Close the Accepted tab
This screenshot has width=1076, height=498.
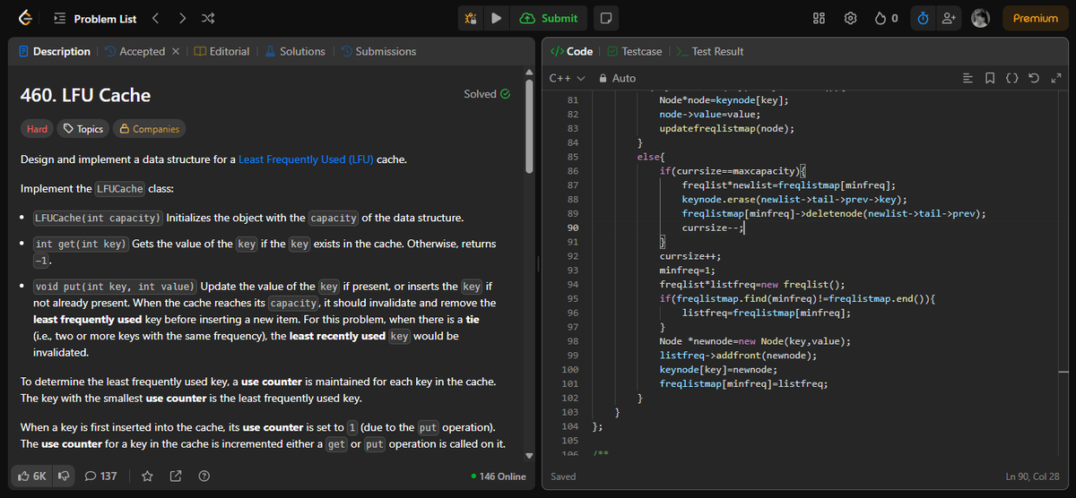[176, 51]
